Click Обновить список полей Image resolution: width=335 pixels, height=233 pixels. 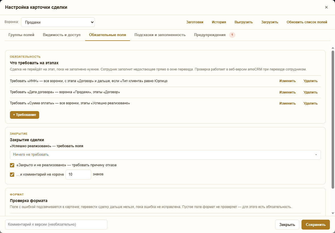click(307, 22)
